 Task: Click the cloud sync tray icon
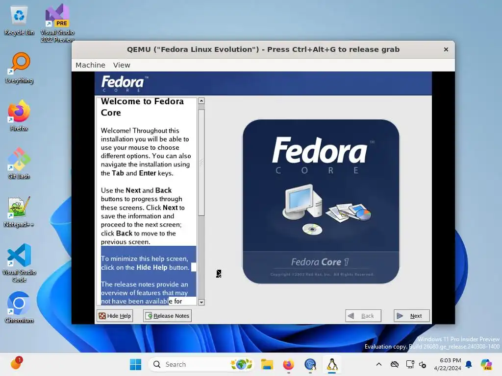395,364
